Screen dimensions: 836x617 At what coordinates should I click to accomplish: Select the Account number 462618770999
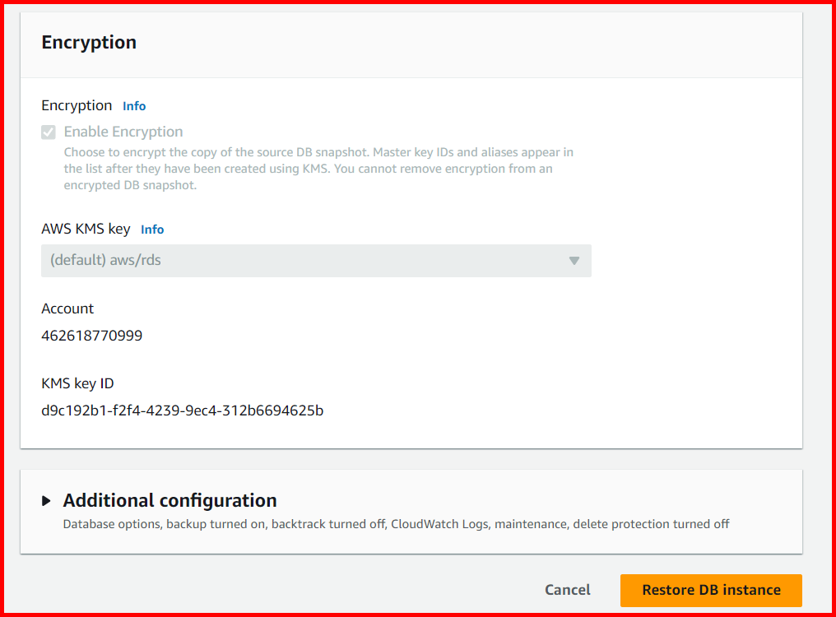click(91, 335)
